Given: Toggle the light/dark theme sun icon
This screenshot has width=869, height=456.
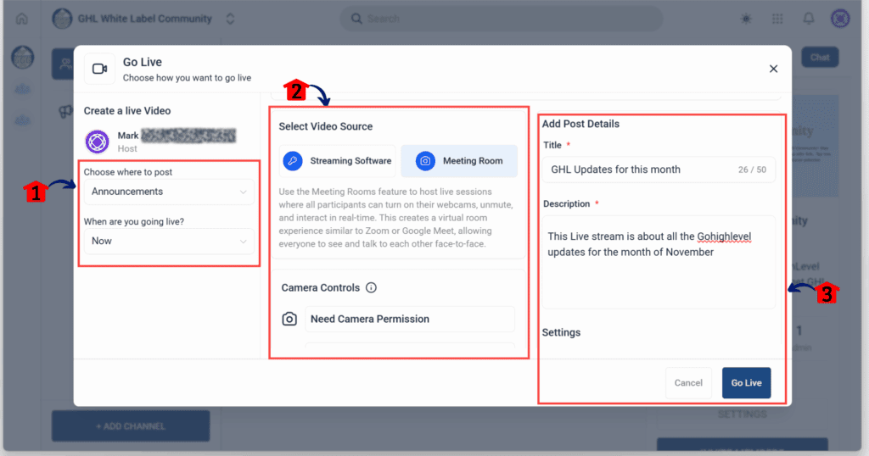Looking at the screenshot, I should click(746, 19).
